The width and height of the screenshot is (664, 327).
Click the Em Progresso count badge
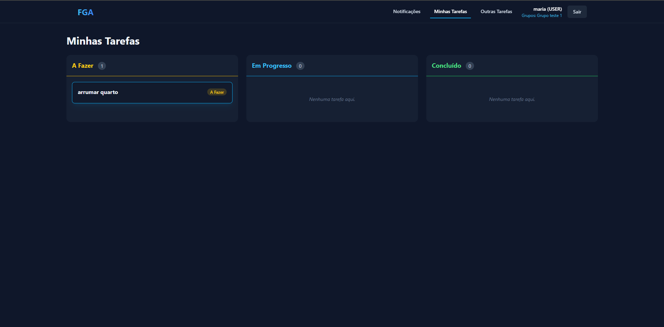coord(300,66)
